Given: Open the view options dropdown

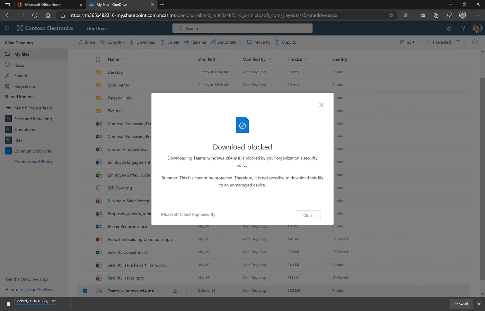Looking at the screenshot, I should point(461,42).
